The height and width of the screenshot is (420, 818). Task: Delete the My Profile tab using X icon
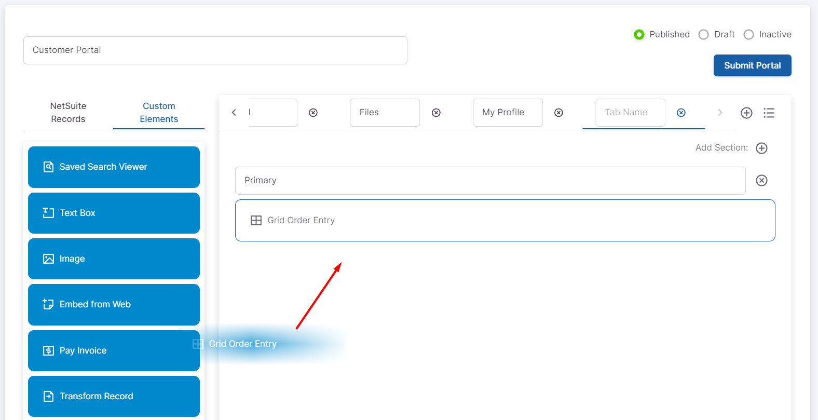coord(558,113)
